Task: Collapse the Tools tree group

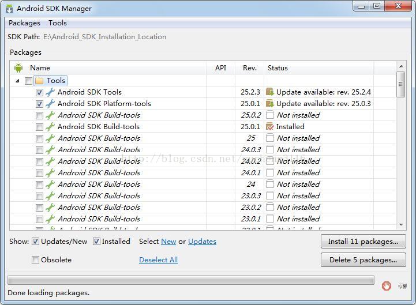Action: (x=17, y=81)
